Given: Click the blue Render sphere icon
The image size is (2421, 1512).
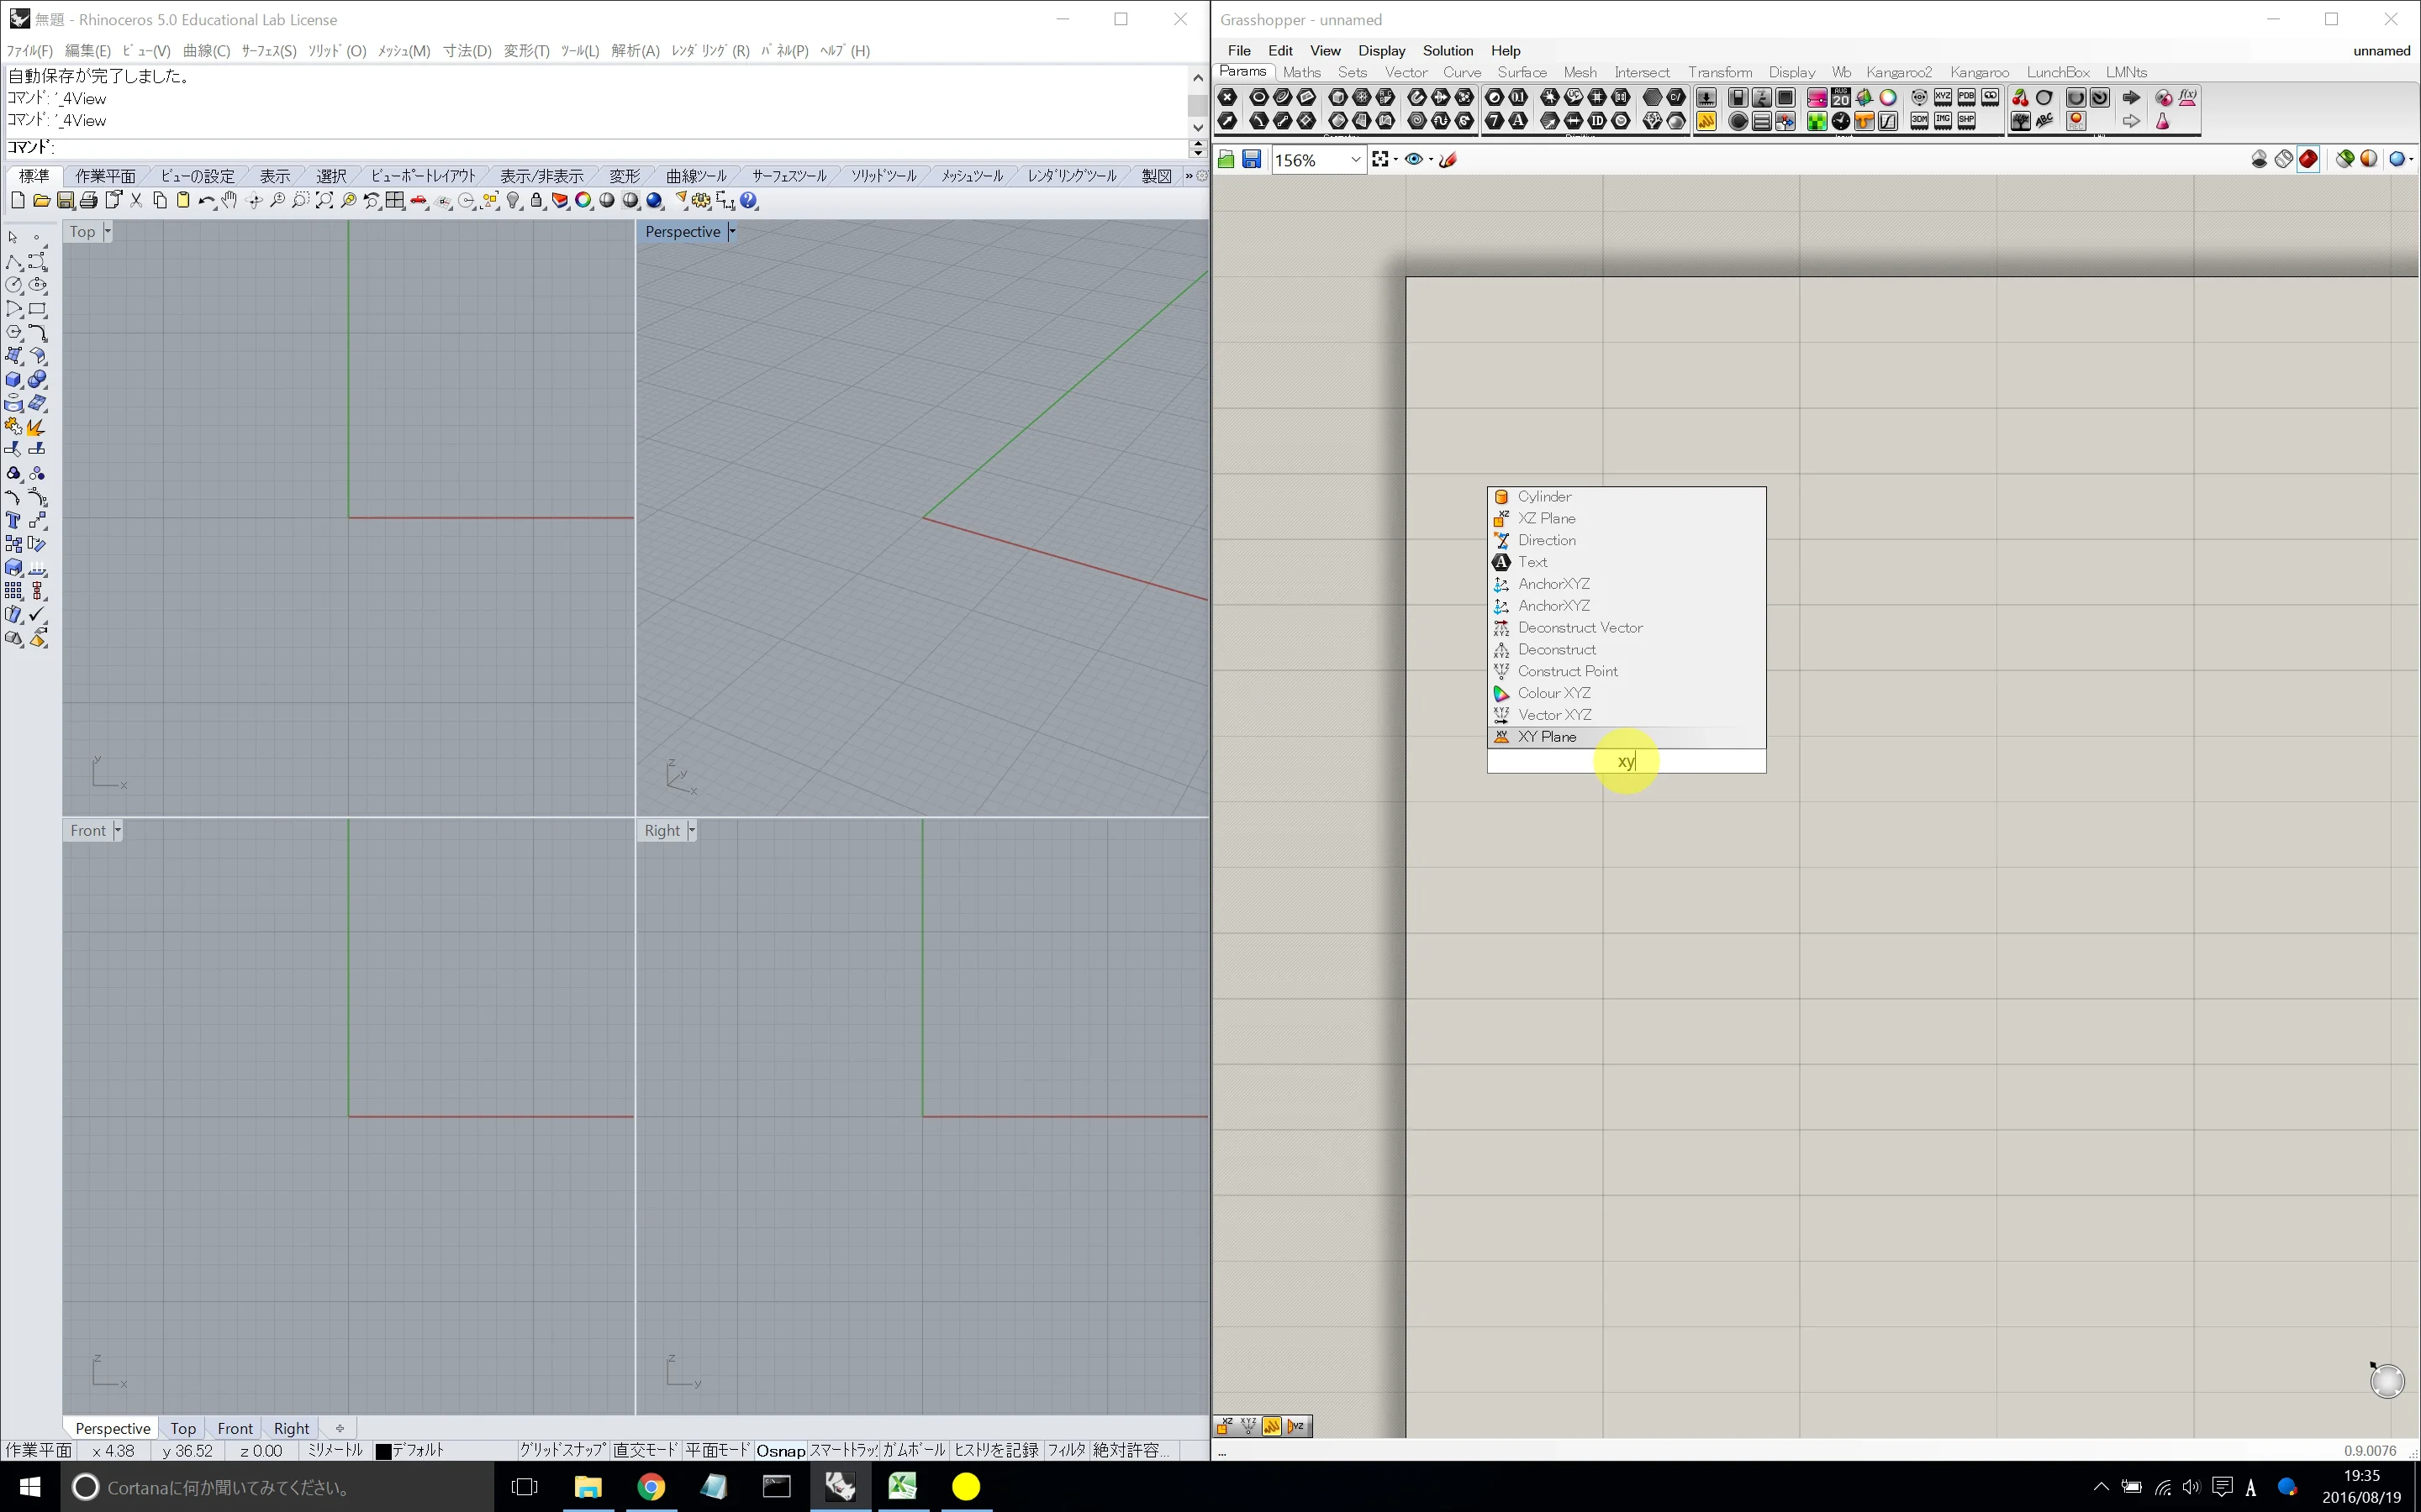Looking at the screenshot, I should pos(654,201).
